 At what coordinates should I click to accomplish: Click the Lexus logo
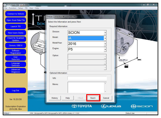(111, 106)
